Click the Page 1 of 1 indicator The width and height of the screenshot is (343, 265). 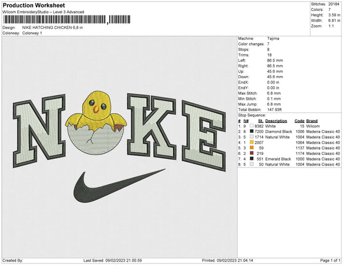[330, 260]
